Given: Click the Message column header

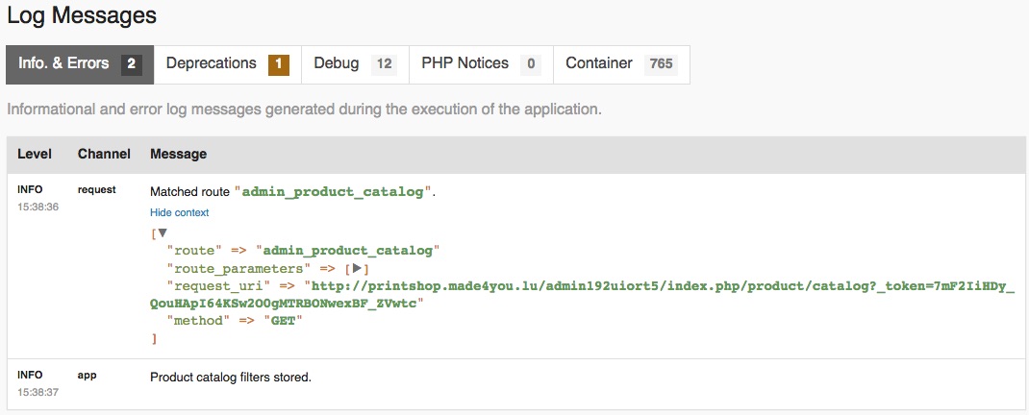Looking at the screenshot, I should tap(178, 154).
